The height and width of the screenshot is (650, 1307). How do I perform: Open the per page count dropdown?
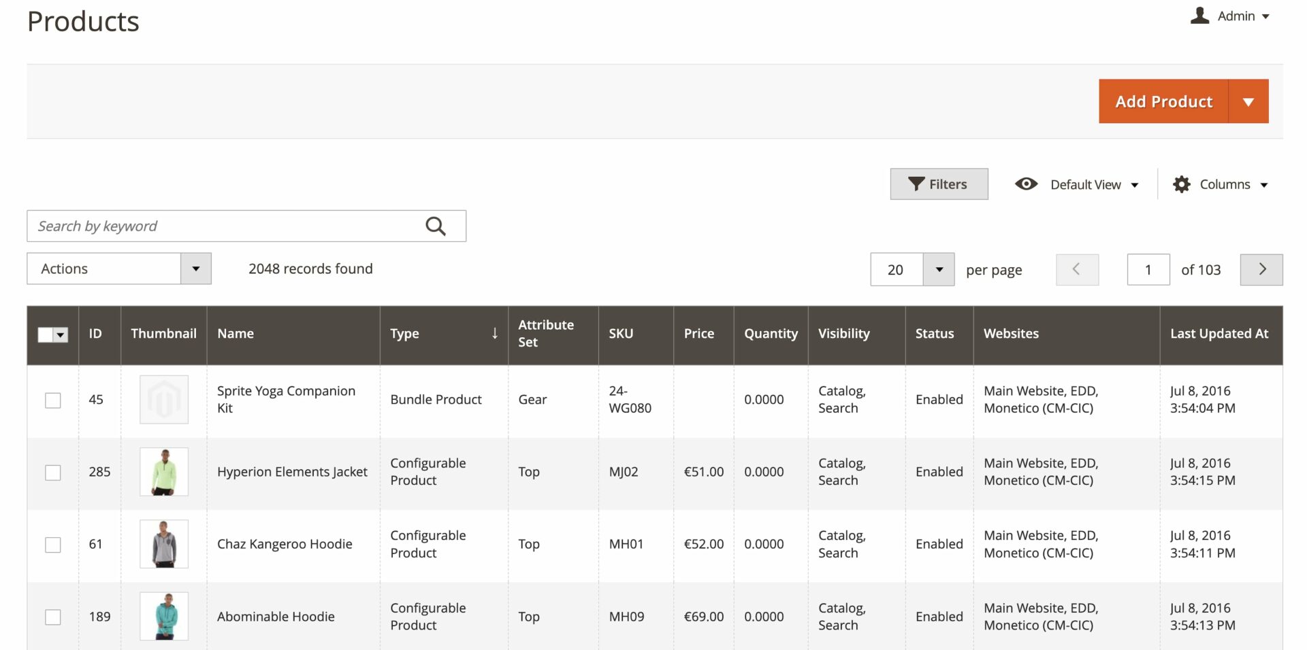tap(939, 269)
